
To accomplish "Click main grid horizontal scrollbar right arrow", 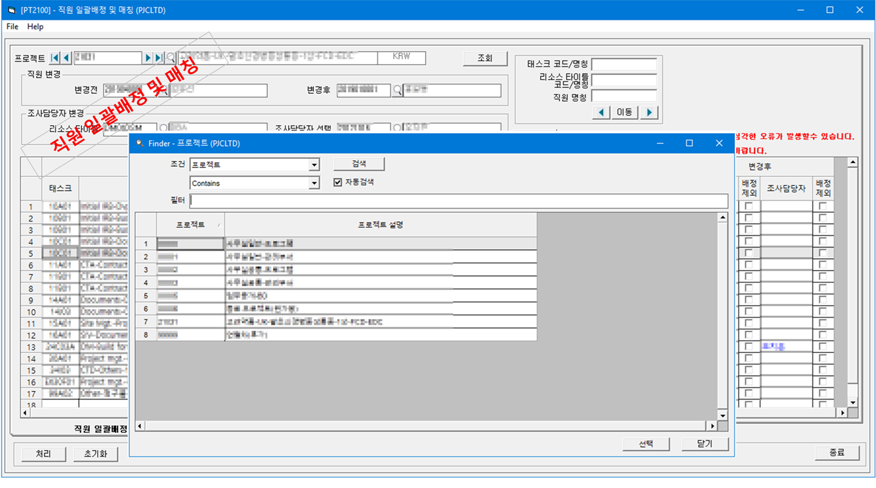I will [842, 413].
